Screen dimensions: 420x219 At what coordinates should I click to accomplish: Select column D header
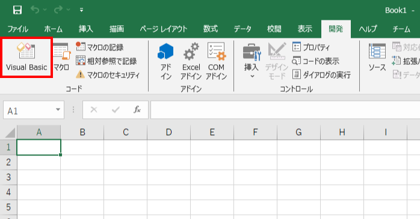(168, 132)
